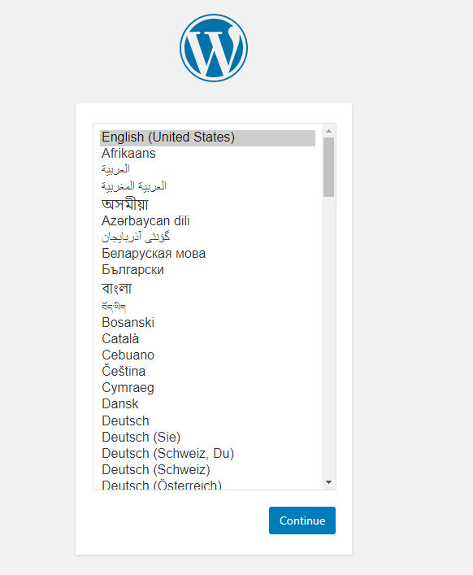Select Deutsch (Schweiz, Du) option
The width and height of the screenshot is (473, 575).
207,453
